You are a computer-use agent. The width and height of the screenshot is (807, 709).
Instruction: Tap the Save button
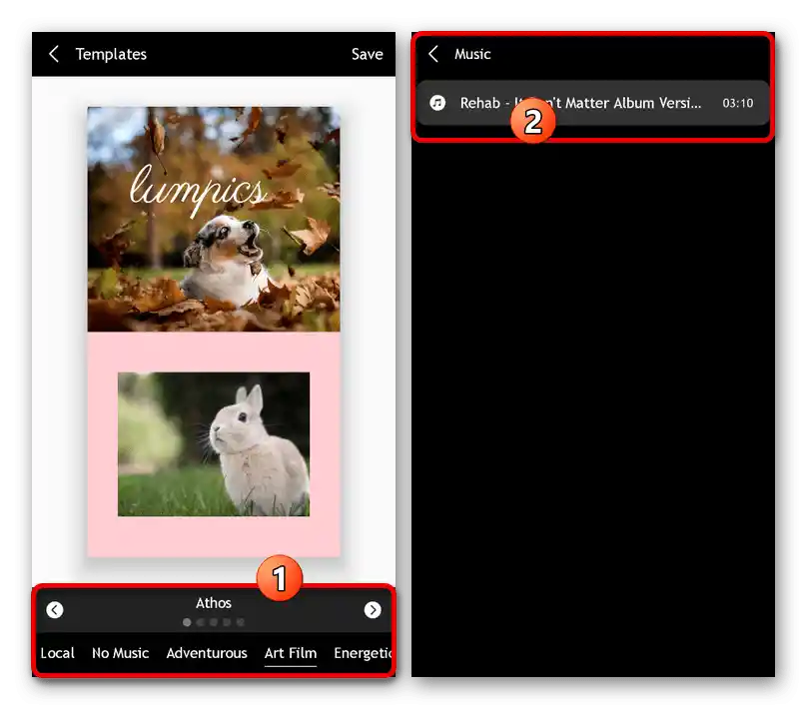[x=367, y=54]
